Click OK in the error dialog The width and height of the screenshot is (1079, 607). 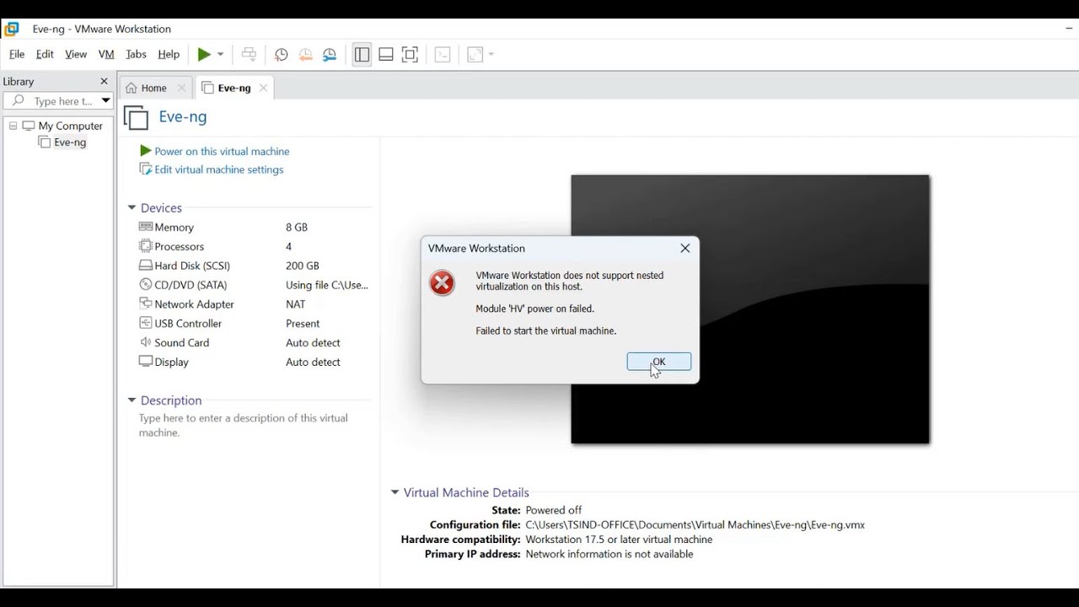tap(658, 362)
